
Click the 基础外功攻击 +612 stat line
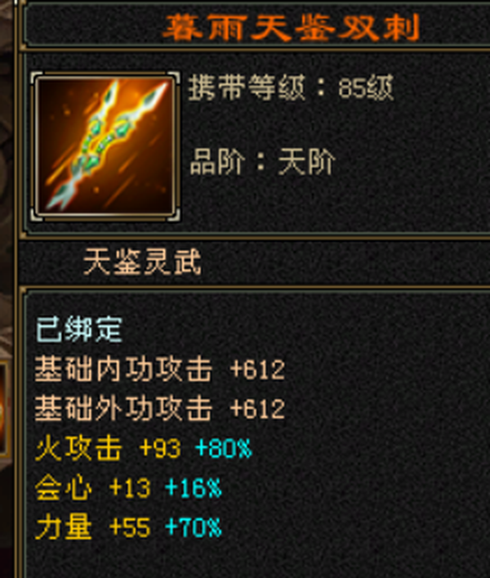(160, 409)
